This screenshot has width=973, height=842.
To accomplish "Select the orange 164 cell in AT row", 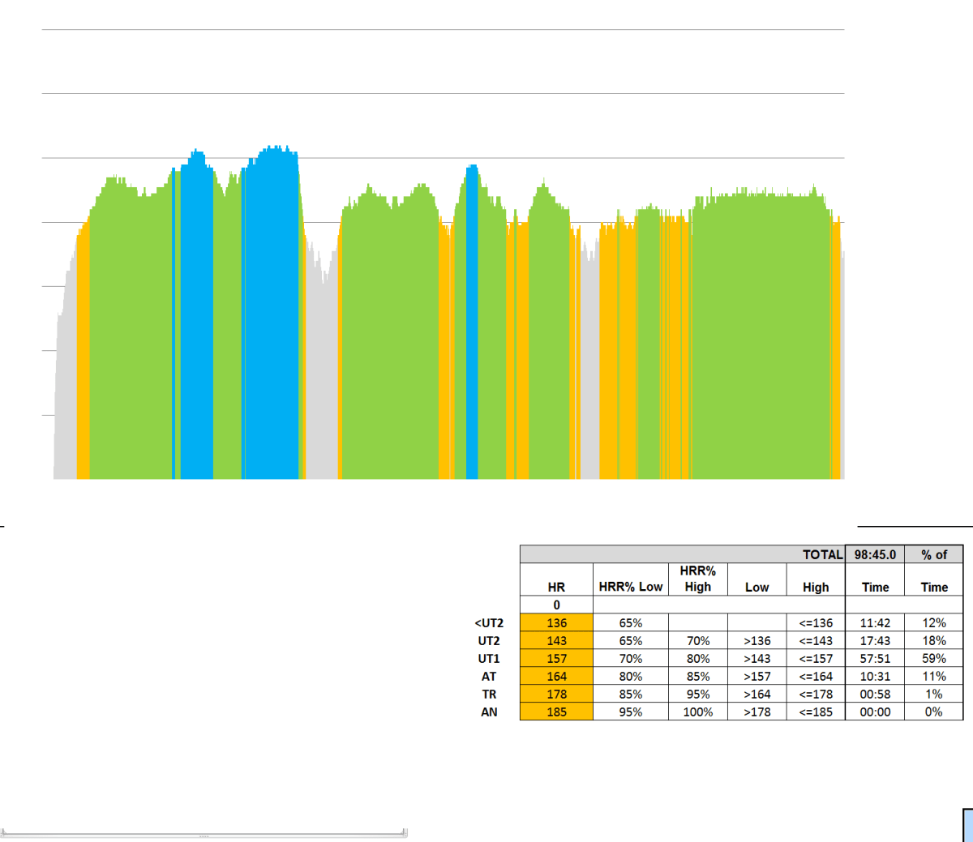I will point(556,677).
